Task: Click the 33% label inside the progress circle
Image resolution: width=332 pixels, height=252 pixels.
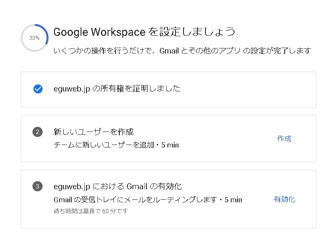Action: tap(34, 38)
